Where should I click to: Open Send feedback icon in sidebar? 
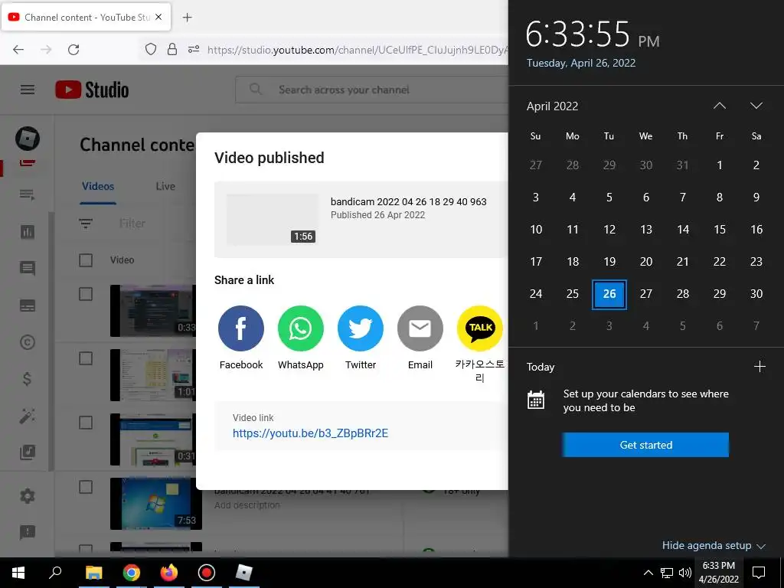(x=28, y=533)
